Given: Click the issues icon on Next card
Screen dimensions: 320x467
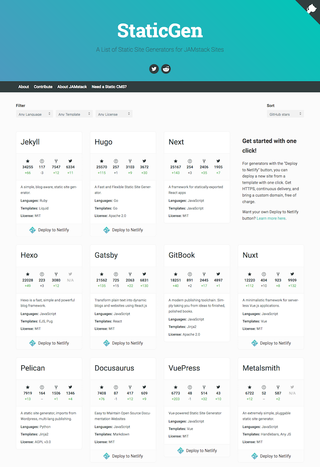Looking at the screenshot, I should pos(190,161).
